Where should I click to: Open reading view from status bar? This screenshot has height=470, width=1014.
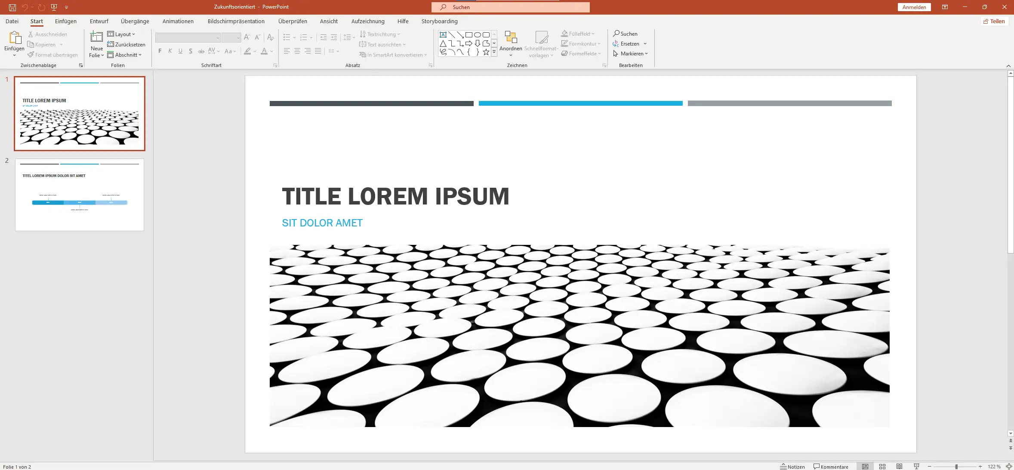coord(900,467)
